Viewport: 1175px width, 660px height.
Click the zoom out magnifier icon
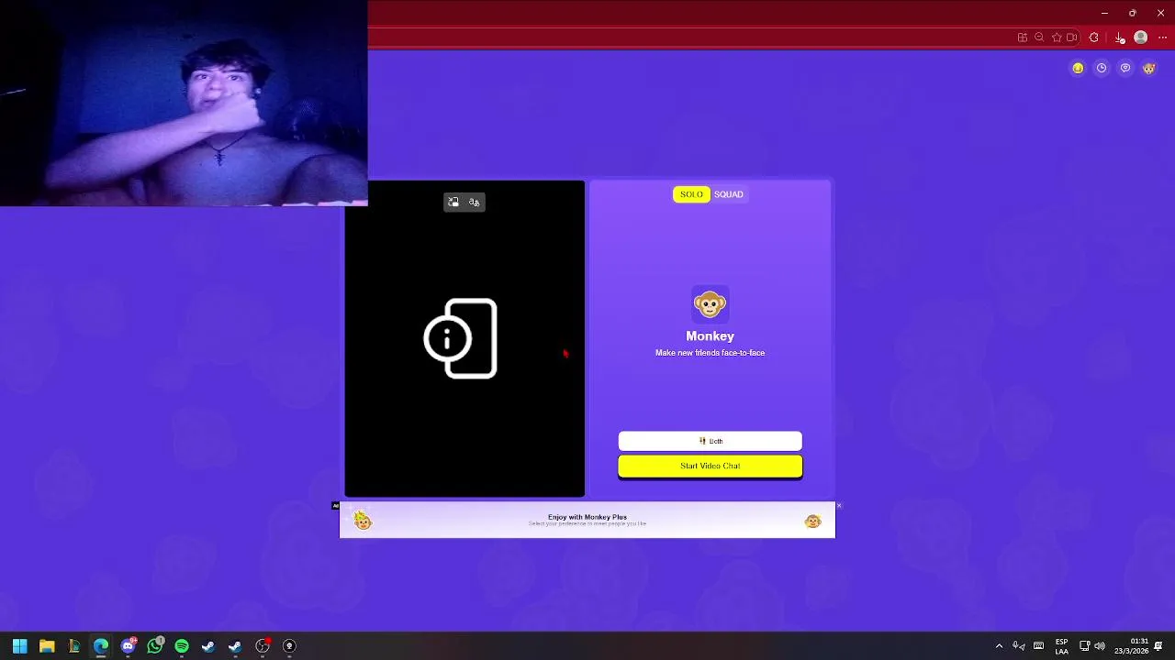click(x=1039, y=38)
